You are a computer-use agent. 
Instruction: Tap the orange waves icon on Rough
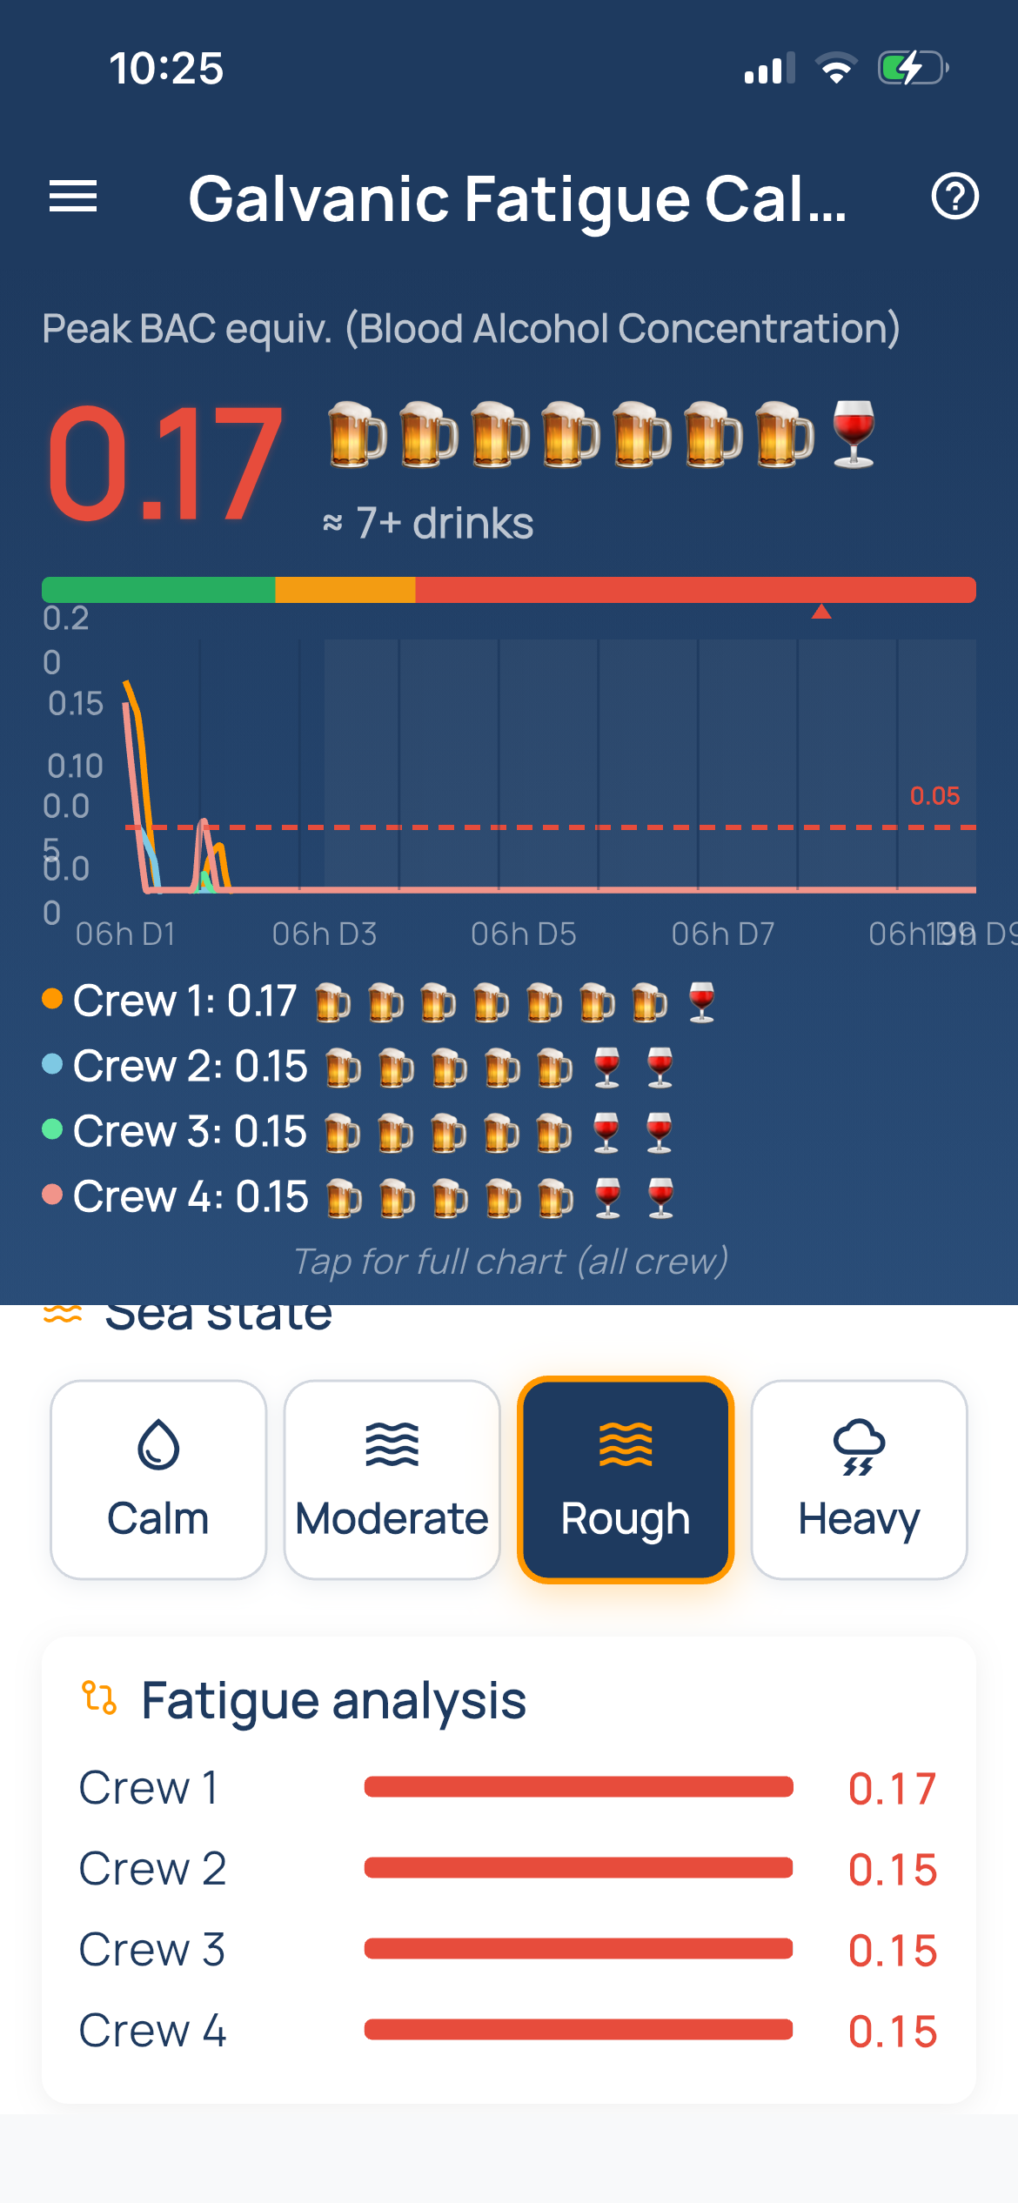coord(626,1444)
